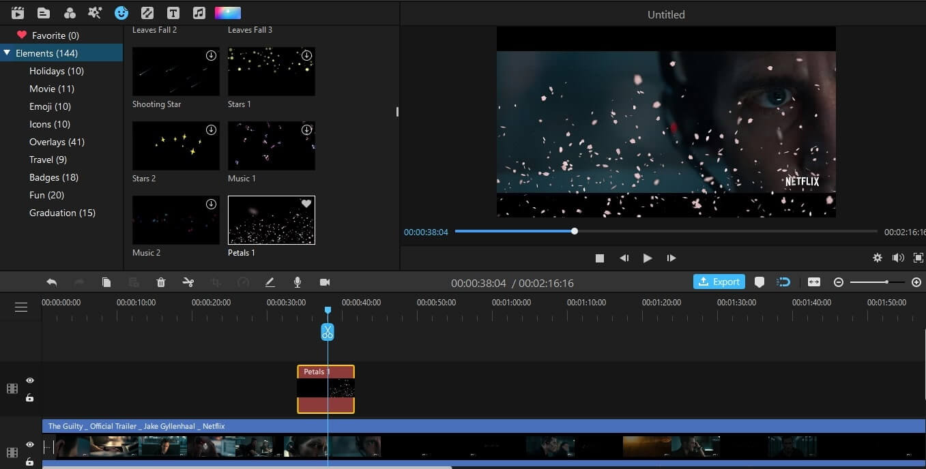Screen dimensions: 926x469
Task: Select the Petals 1 thumbnail
Action: pos(272,220)
